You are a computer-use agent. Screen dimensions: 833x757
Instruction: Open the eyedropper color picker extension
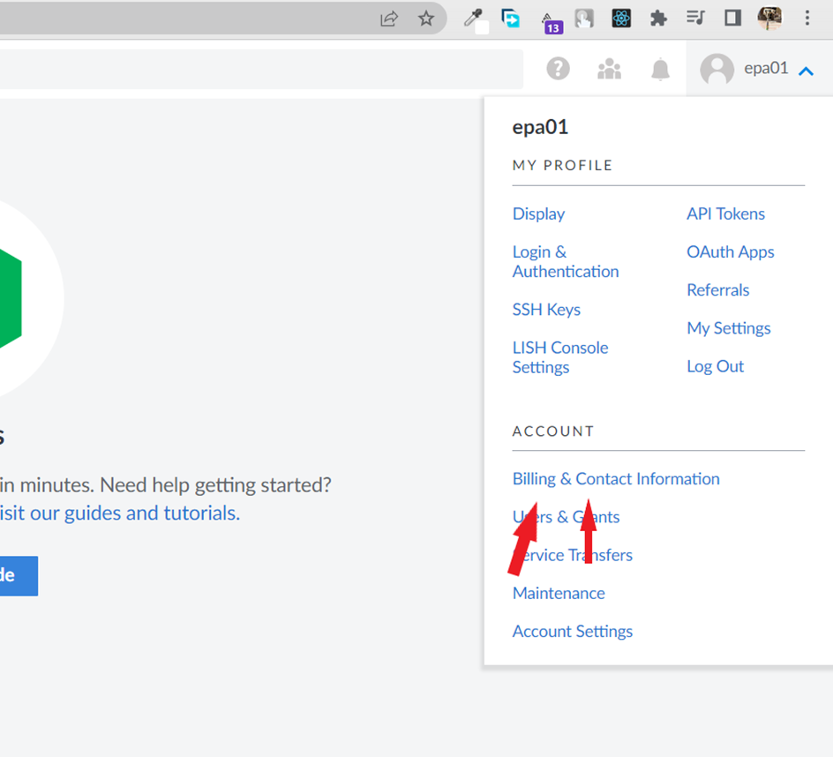click(475, 19)
